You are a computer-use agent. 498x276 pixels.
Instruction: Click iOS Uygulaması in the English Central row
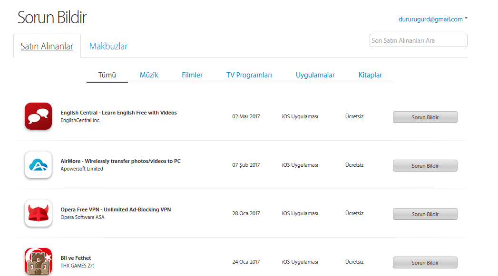[300, 116]
